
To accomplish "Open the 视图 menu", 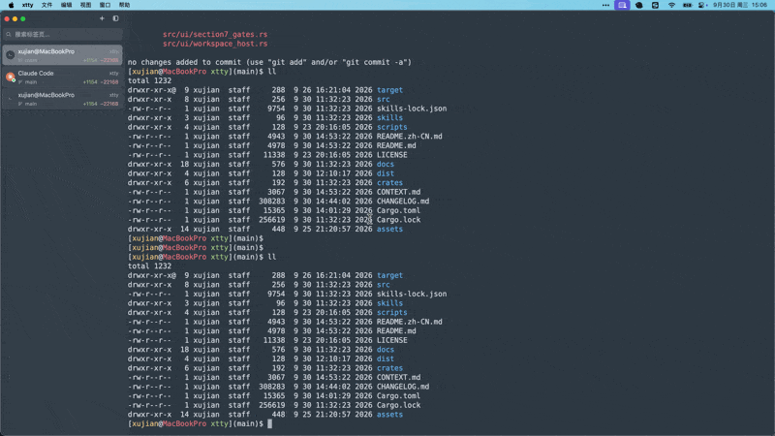I will (85, 5).
